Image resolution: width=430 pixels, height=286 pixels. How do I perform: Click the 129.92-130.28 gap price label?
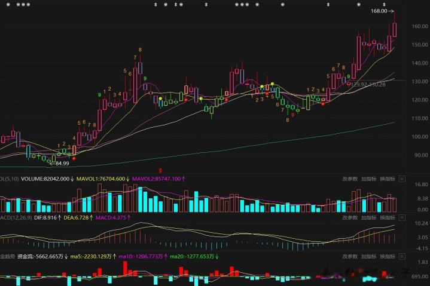tap(368, 84)
